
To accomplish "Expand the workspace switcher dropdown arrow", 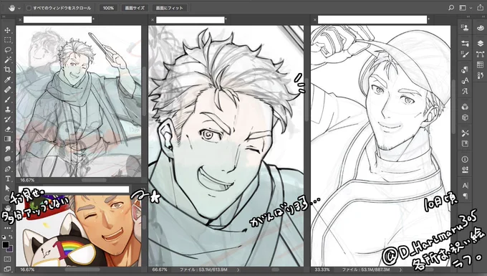I will coord(471,8).
